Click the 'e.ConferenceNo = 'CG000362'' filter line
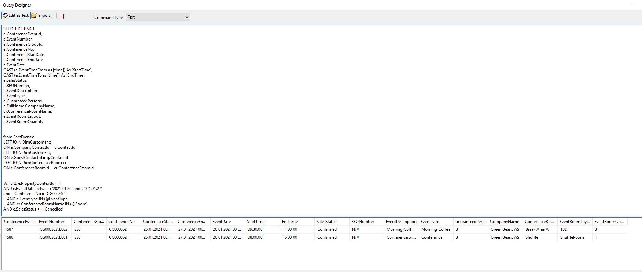The height and width of the screenshot is (272, 642). tap(34, 194)
